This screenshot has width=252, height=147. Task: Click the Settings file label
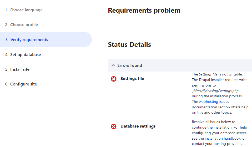[132, 79]
